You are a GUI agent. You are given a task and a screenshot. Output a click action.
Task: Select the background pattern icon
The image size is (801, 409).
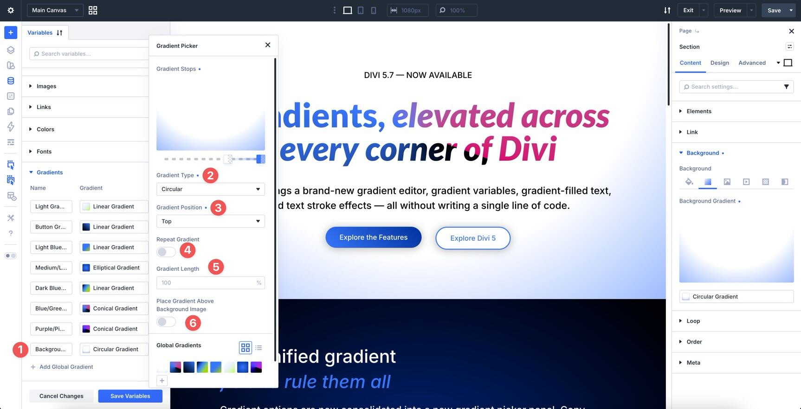click(x=766, y=182)
